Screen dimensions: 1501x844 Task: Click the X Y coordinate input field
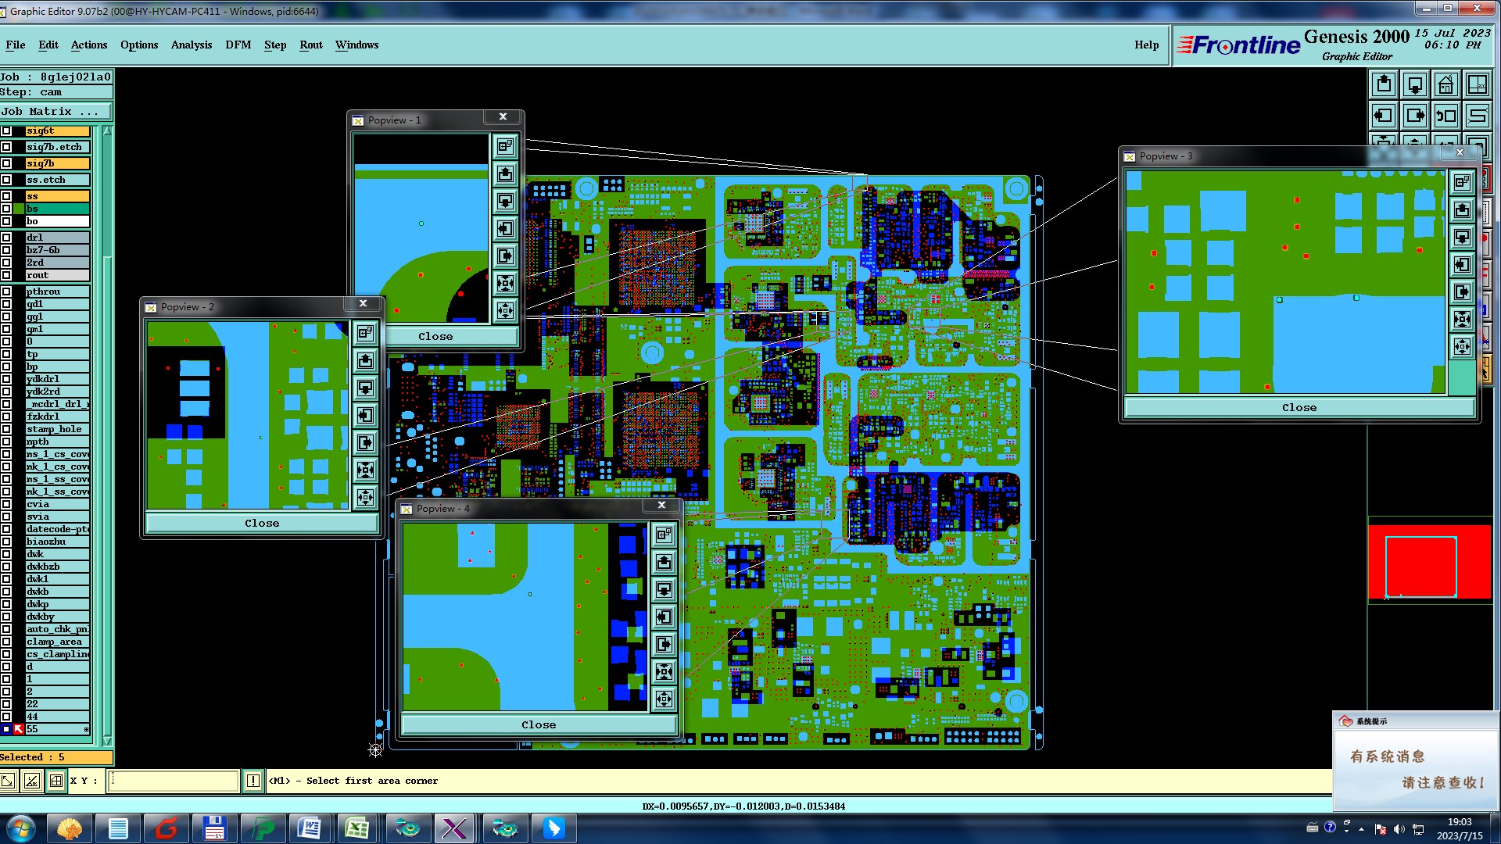point(173,780)
